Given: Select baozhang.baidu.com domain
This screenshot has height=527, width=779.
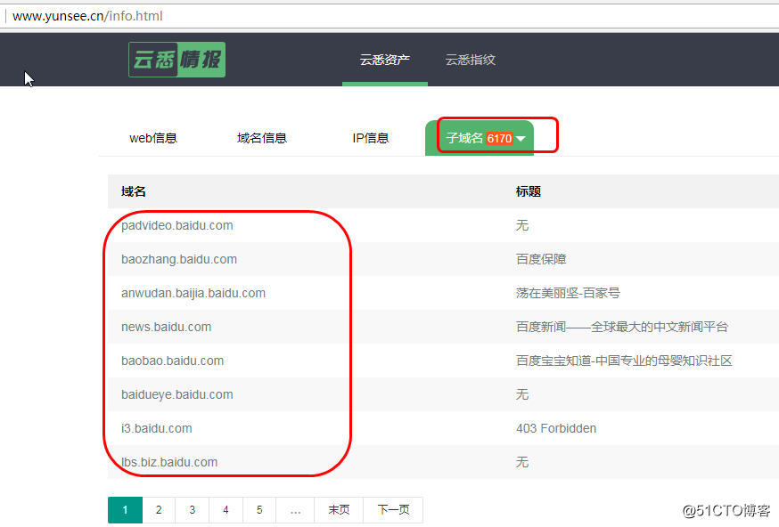Looking at the screenshot, I should pos(179,259).
